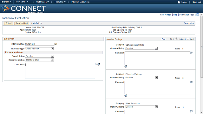Viewport: 203px width, 114px height.
Task: Click the Home icon in header
Action: (179, 2)
